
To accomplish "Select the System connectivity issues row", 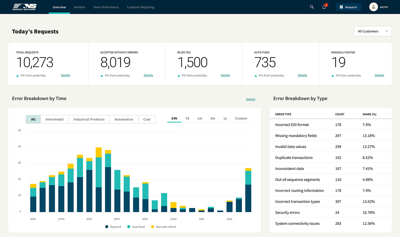I will click(x=331, y=223).
